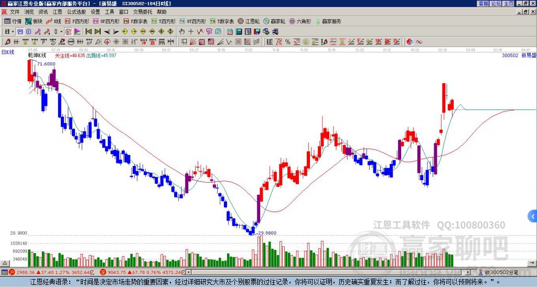Image resolution: width=537 pixels, height=287 pixels.
Task: Select the red Gann fan lines tool
Action: 192,42
